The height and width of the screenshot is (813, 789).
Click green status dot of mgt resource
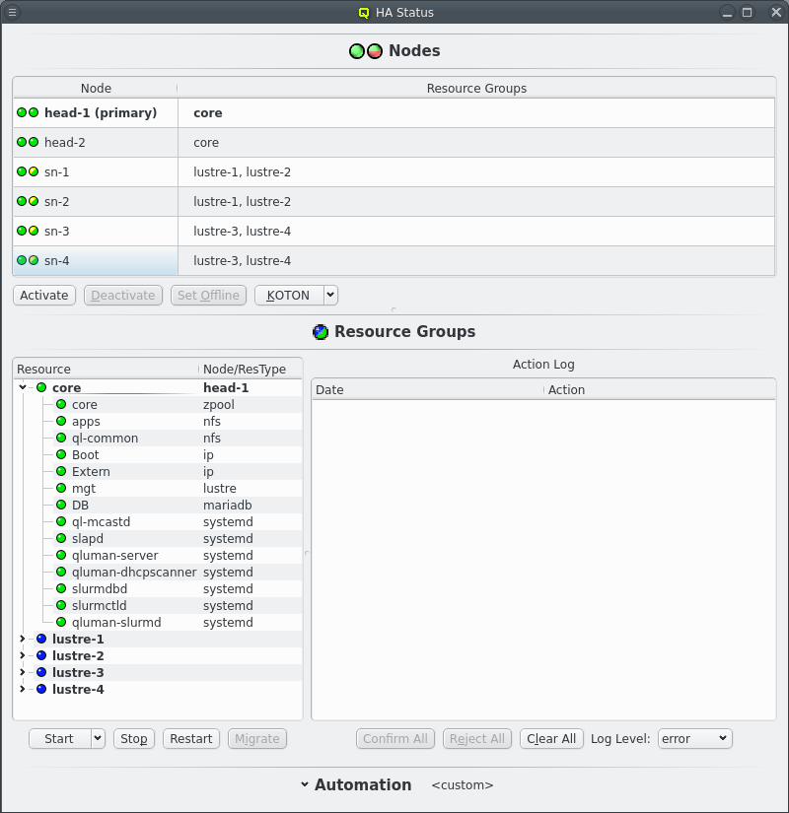61,488
